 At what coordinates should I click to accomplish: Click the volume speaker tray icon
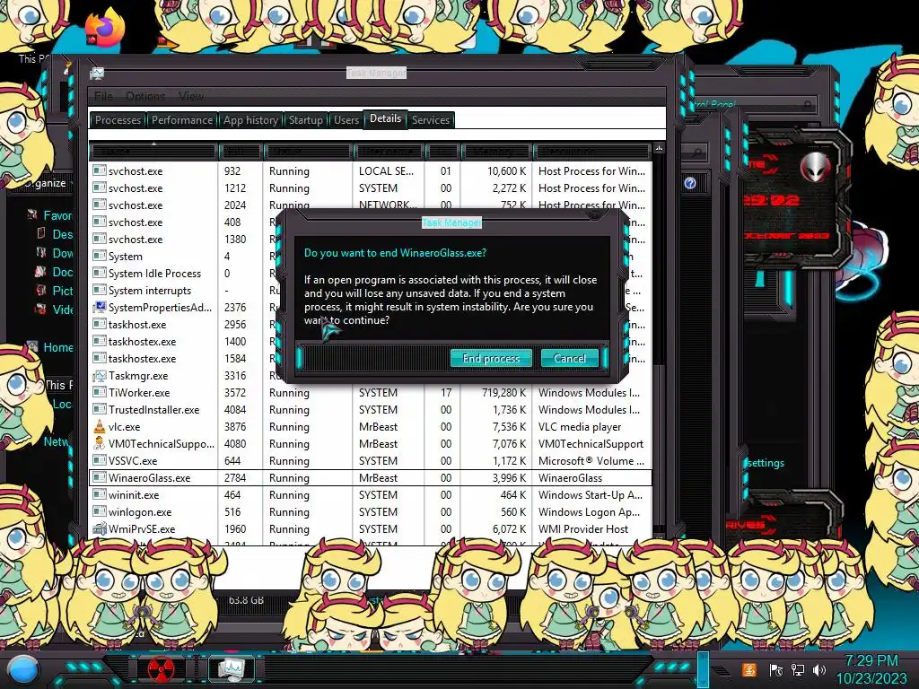818,669
